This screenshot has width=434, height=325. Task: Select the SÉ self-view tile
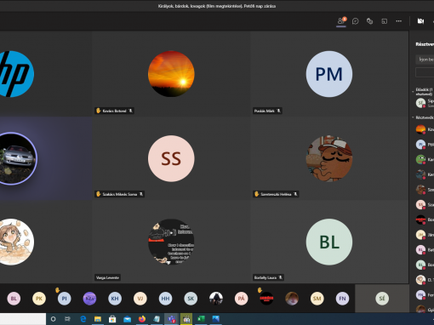[382, 299]
